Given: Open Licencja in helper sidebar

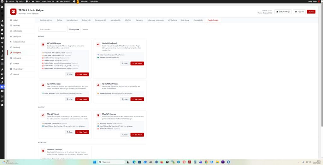Looking at the screenshot, I should pyautogui.click(x=21, y=74).
